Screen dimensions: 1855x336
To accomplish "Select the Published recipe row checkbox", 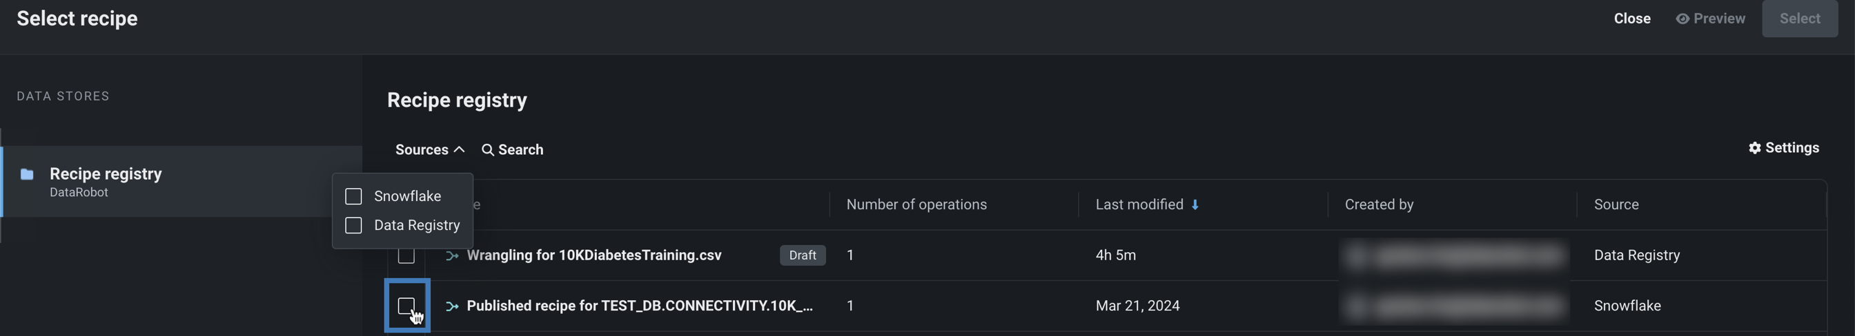I will (406, 306).
